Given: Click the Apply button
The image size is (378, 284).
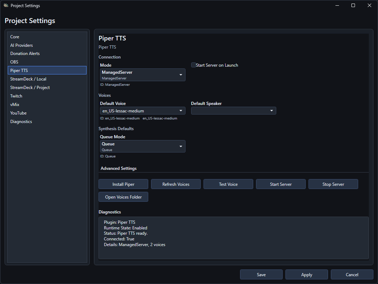Looking at the screenshot, I should [x=307, y=274].
